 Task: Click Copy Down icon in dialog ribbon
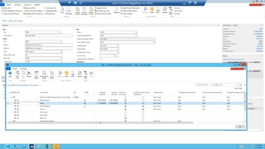tap(52, 75)
